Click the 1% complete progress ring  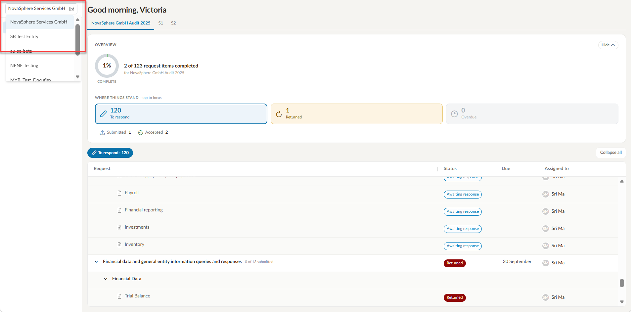(107, 66)
